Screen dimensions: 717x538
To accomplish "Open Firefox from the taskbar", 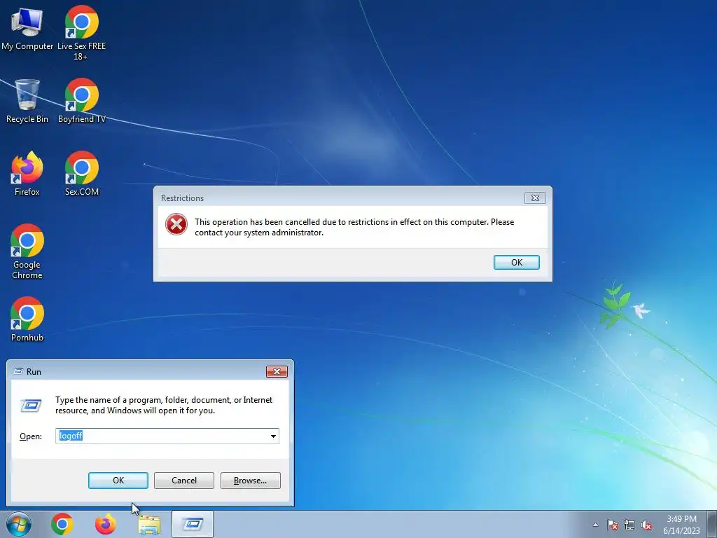I will [106, 524].
